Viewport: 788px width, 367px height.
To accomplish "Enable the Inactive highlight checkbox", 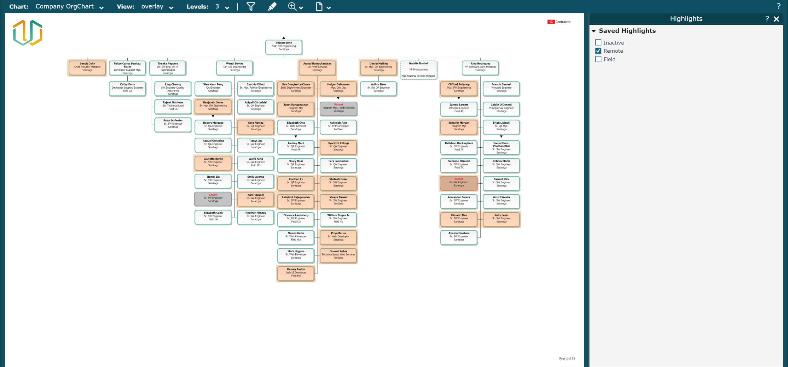I will coord(598,43).
